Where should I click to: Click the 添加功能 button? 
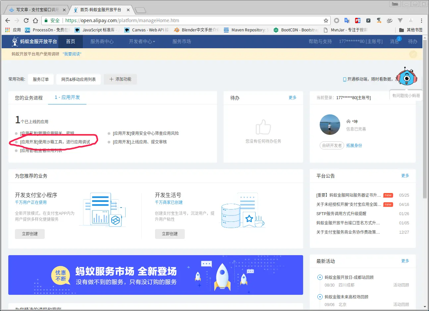(120, 79)
